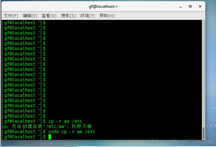Open the 文件(F) menu
Screen dimensions: 216x147
click(11, 16)
